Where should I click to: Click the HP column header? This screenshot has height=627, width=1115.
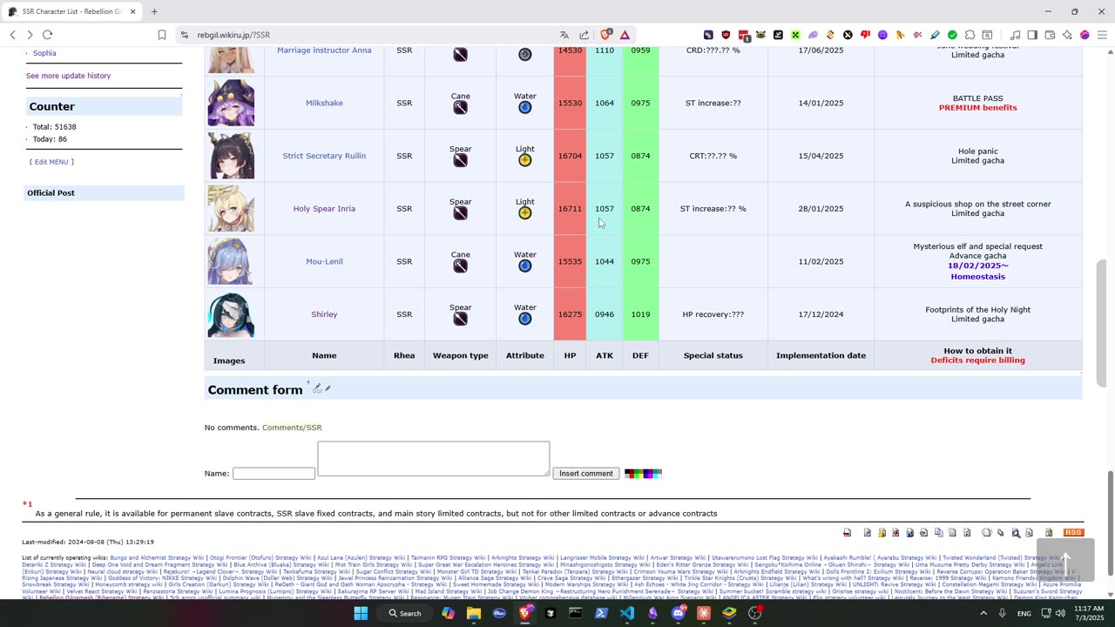tap(570, 355)
